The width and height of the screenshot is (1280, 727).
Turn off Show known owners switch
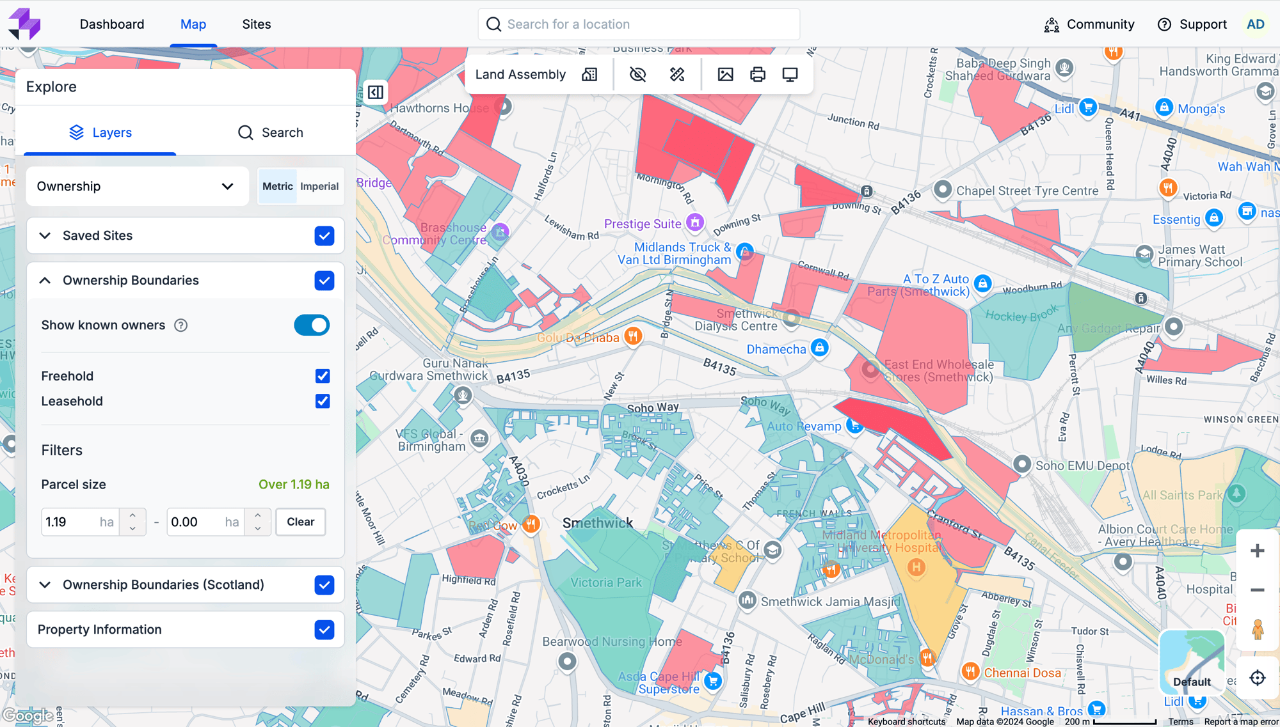pyautogui.click(x=312, y=325)
